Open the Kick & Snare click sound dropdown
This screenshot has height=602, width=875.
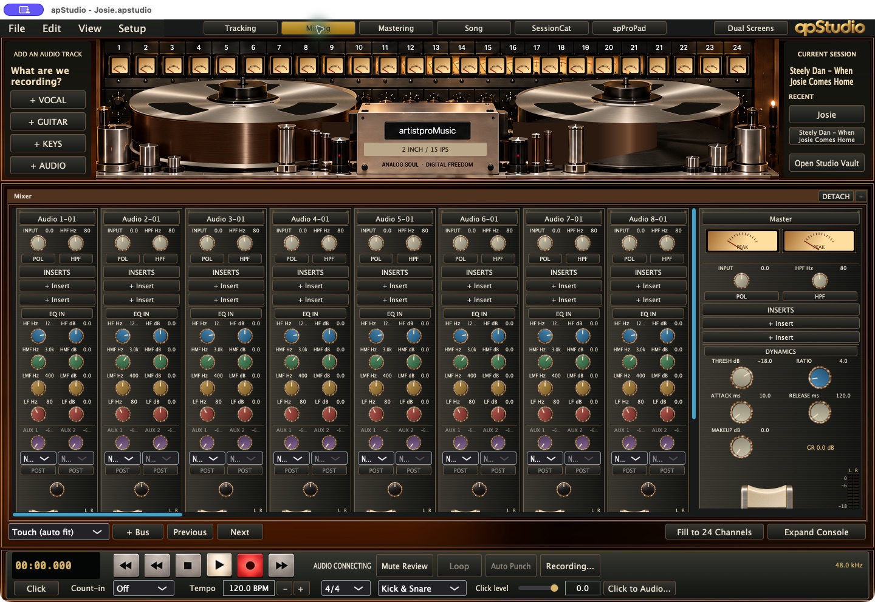coord(422,589)
